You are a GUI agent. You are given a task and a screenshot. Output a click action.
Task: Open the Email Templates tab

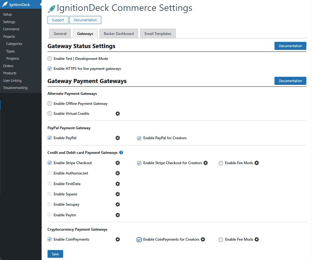tap(158, 34)
